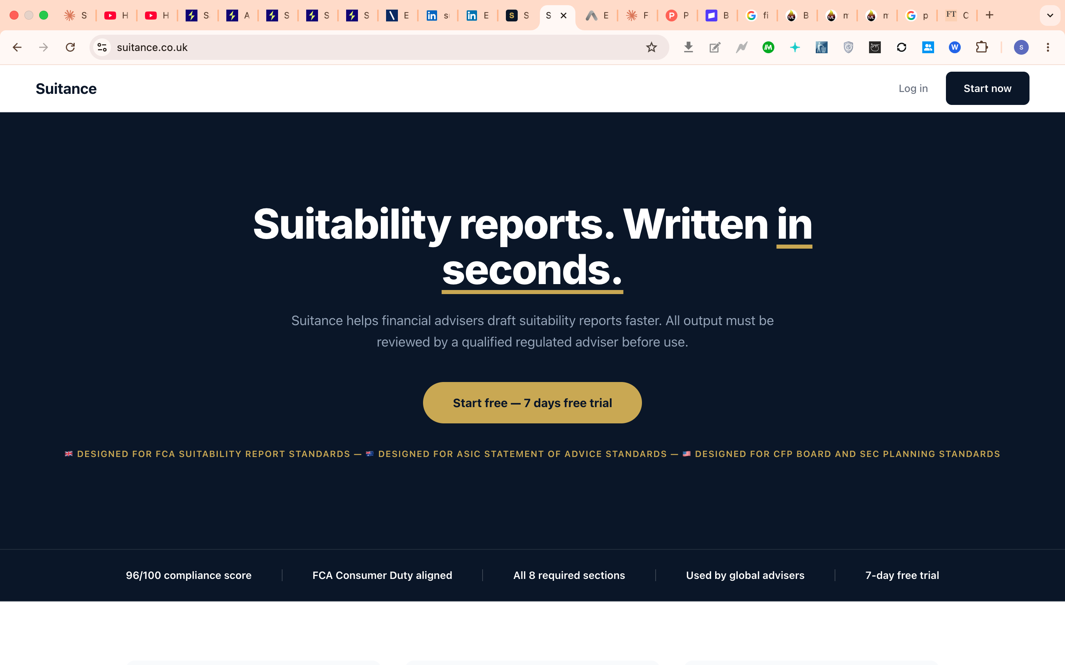Switch to the Google 'p' tab

tap(917, 16)
